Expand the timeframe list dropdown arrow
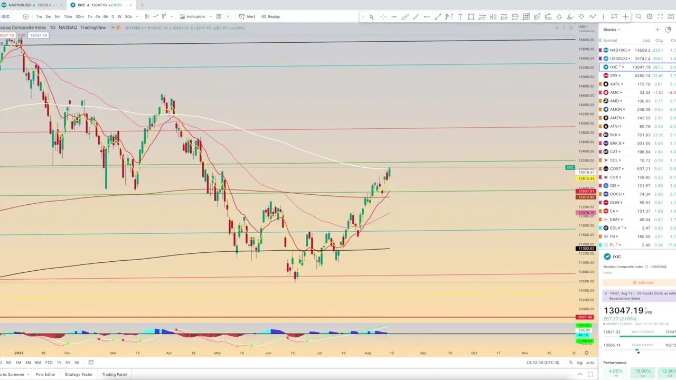The height and width of the screenshot is (380, 676). point(137,16)
